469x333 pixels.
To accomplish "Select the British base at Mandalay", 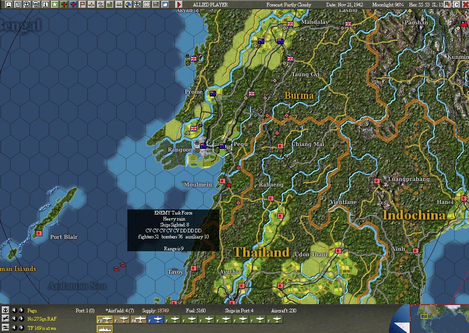I will 290,23.
